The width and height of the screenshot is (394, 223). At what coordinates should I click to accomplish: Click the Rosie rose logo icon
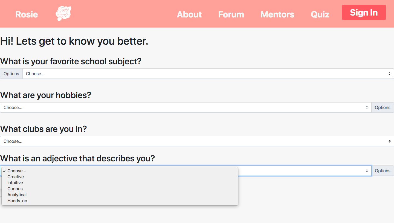(63, 14)
